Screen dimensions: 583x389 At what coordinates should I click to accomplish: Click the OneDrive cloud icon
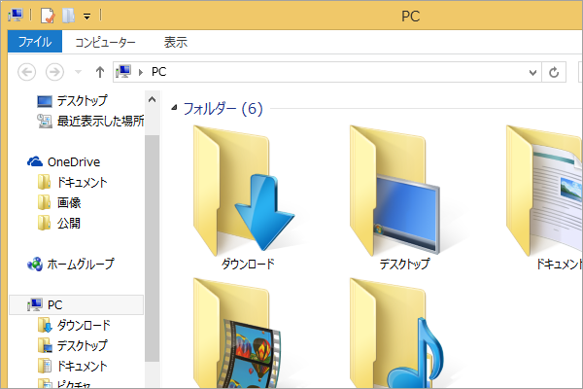35,161
